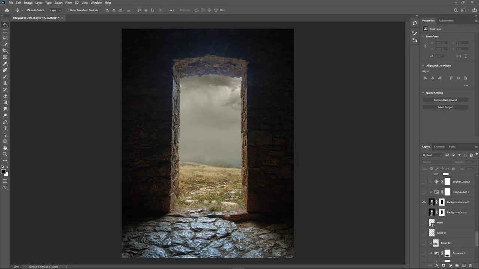Hide the Background copy 2 layer

(x=424, y=202)
